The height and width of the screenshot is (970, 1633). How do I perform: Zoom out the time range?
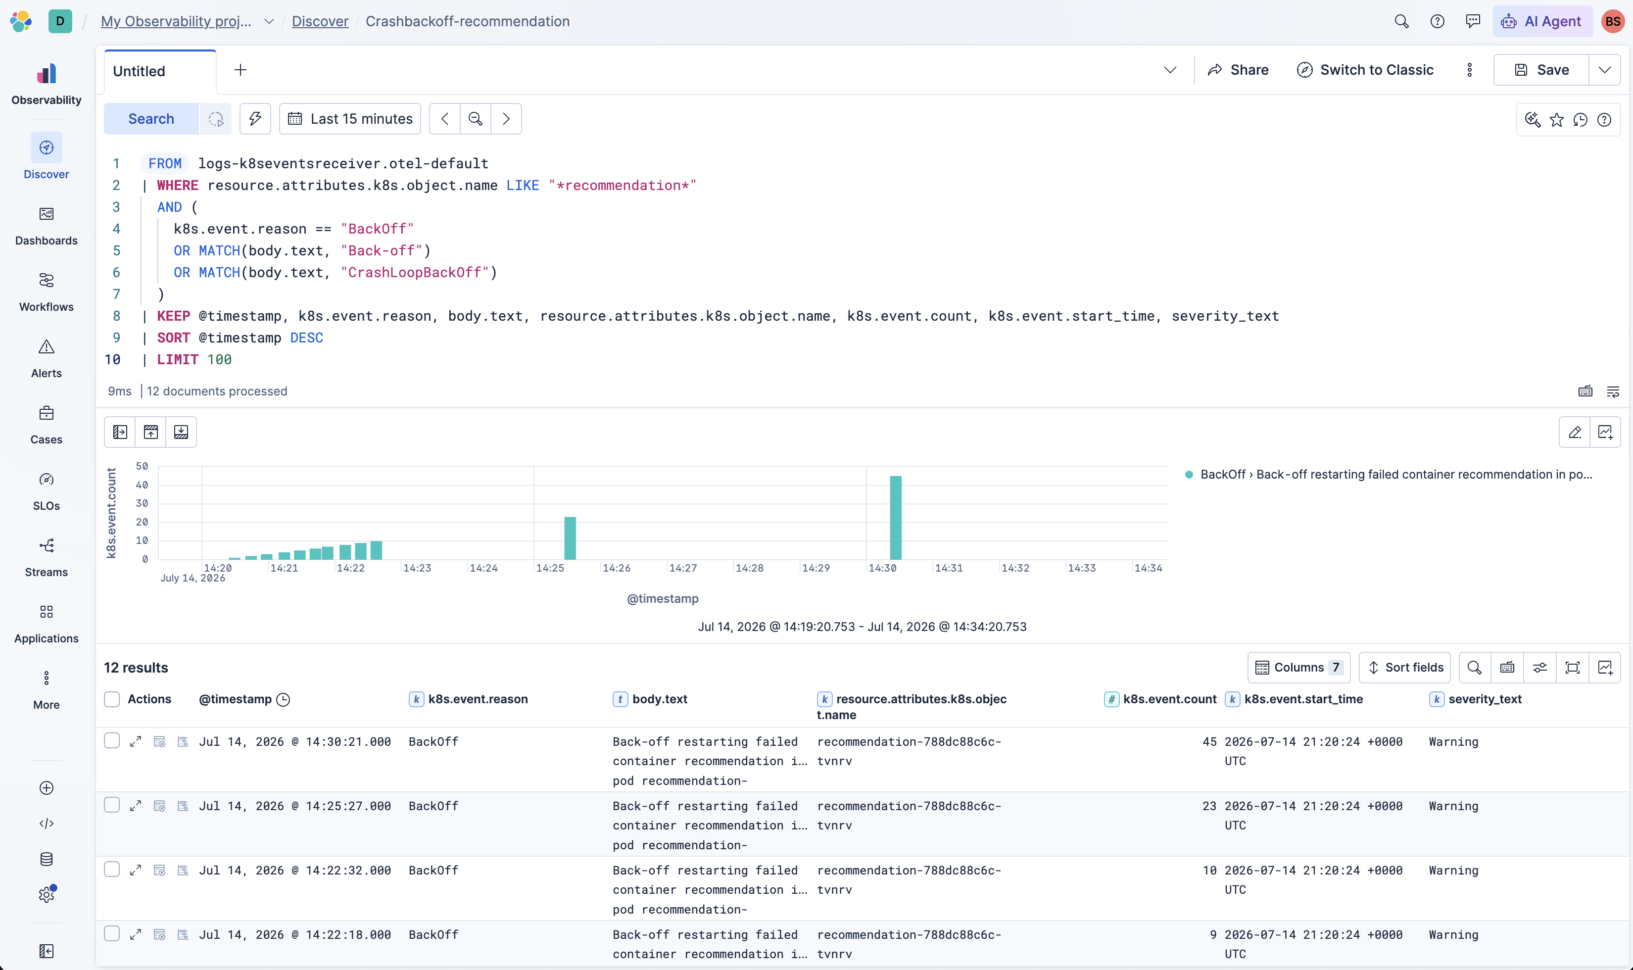[x=476, y=118]
